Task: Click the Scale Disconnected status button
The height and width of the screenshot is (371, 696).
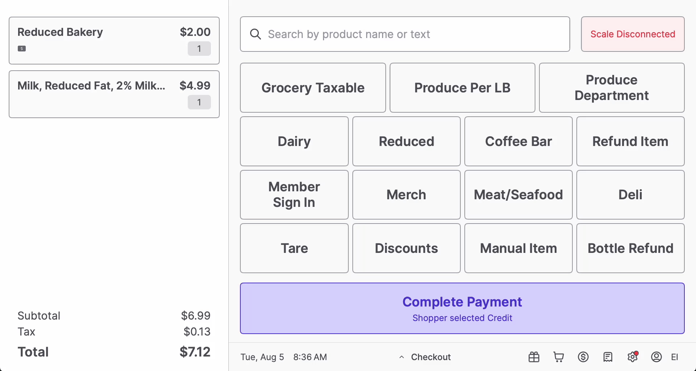Action: pos(633,34)
